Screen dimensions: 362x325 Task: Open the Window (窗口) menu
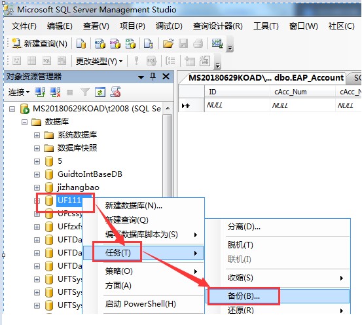tap(303, 26)
